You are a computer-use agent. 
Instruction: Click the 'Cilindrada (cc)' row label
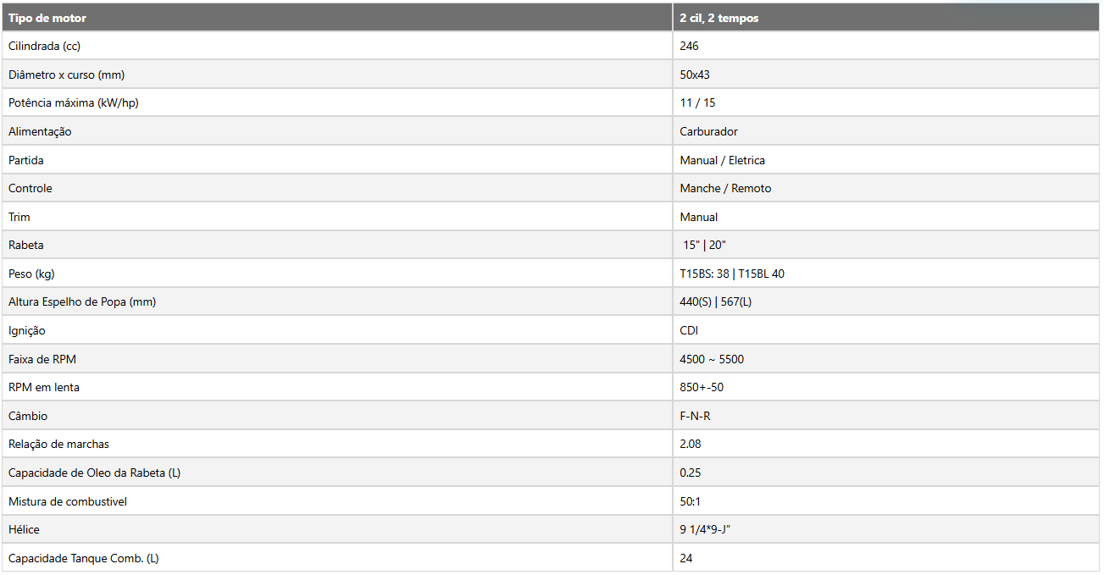[44, 46]
